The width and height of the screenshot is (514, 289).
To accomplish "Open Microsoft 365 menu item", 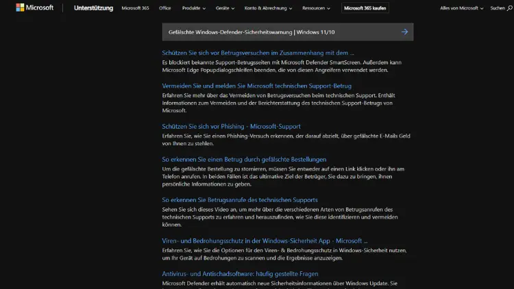I will coord(135,8).
